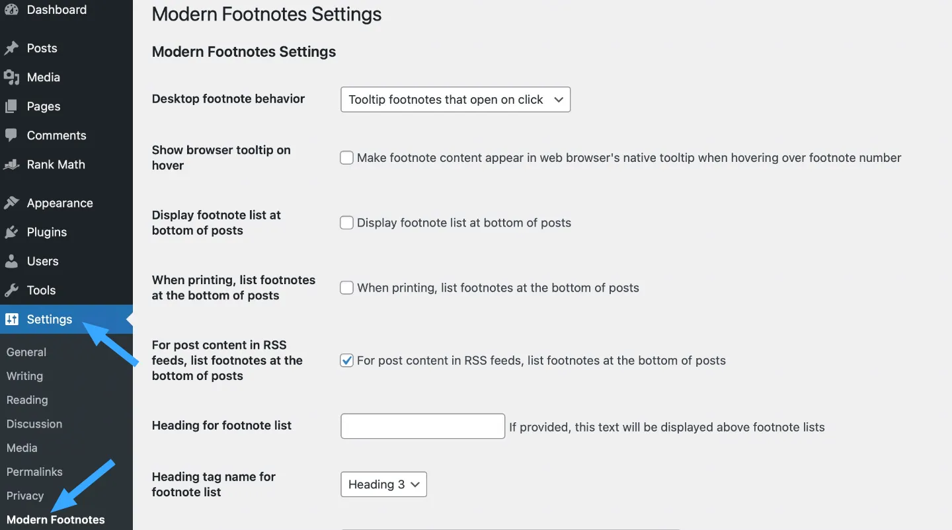Open Desktop footnote behavior dropdown
Image resolution: width=952 pixels, height=530 pixels.
(456, 100)
